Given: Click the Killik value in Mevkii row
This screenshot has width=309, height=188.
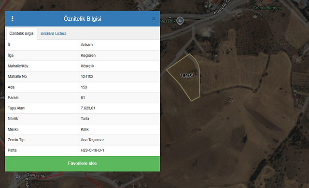Looking at the screenshot, I should [x=84, y=129].
